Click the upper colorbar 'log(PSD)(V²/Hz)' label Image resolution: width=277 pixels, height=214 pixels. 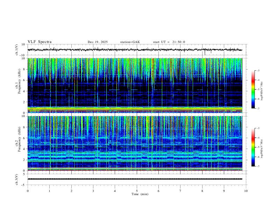[x=262, y=91]
